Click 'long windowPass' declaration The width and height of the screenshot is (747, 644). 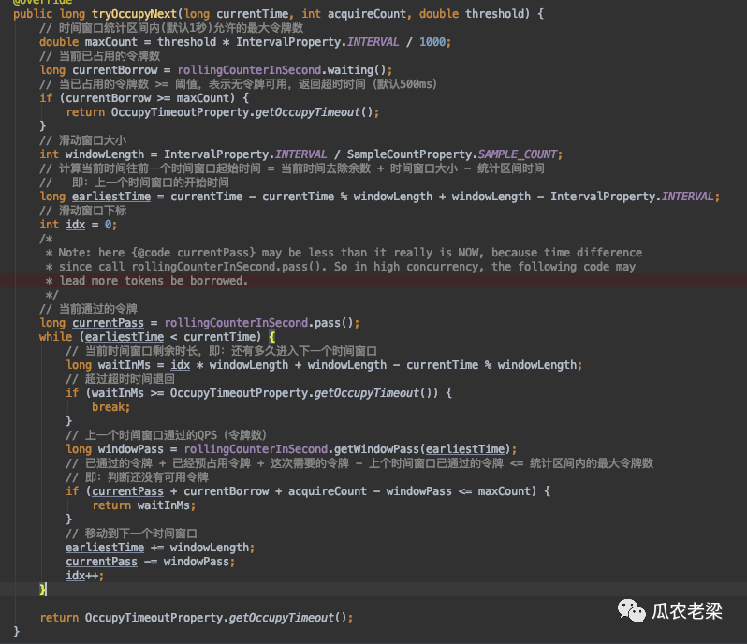click(115, 449)
